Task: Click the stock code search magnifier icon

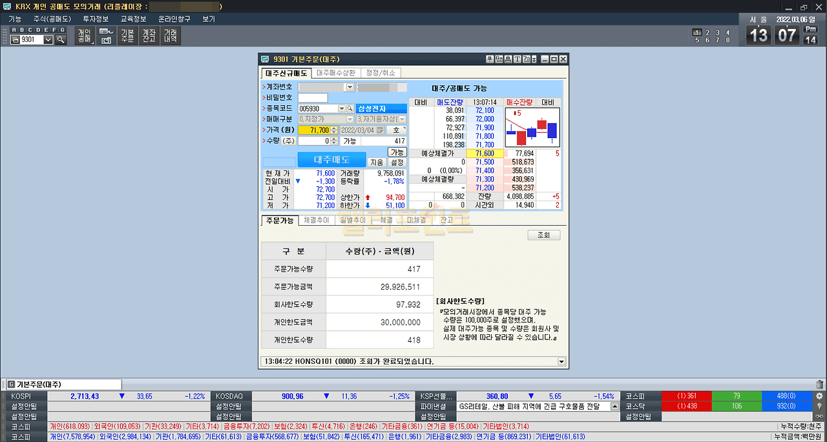Action: (x=350, y=109)
